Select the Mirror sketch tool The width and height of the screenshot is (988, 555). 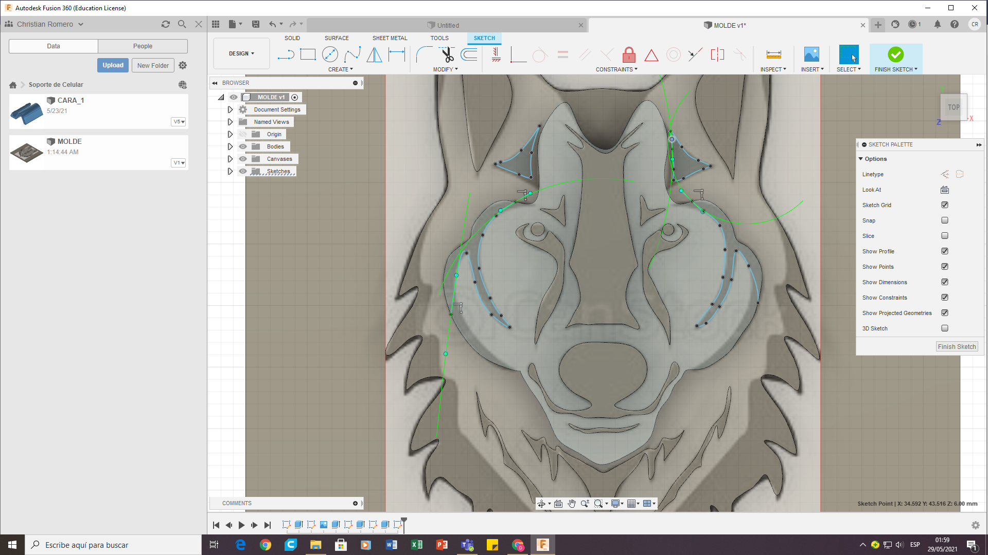(x=374, y=54)
